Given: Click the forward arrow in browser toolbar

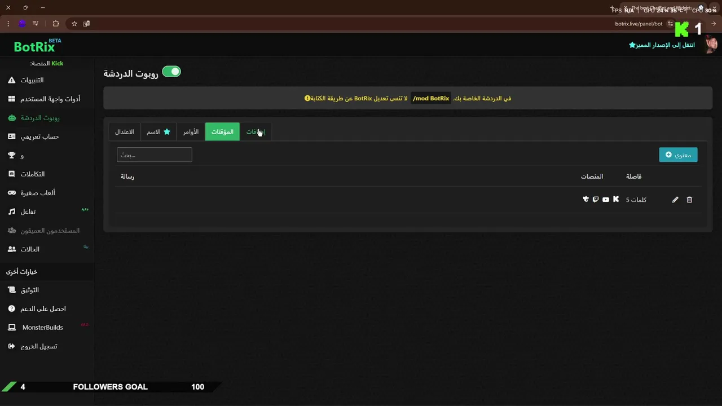Looking at the screenshot, I should [x=714, y=24].
